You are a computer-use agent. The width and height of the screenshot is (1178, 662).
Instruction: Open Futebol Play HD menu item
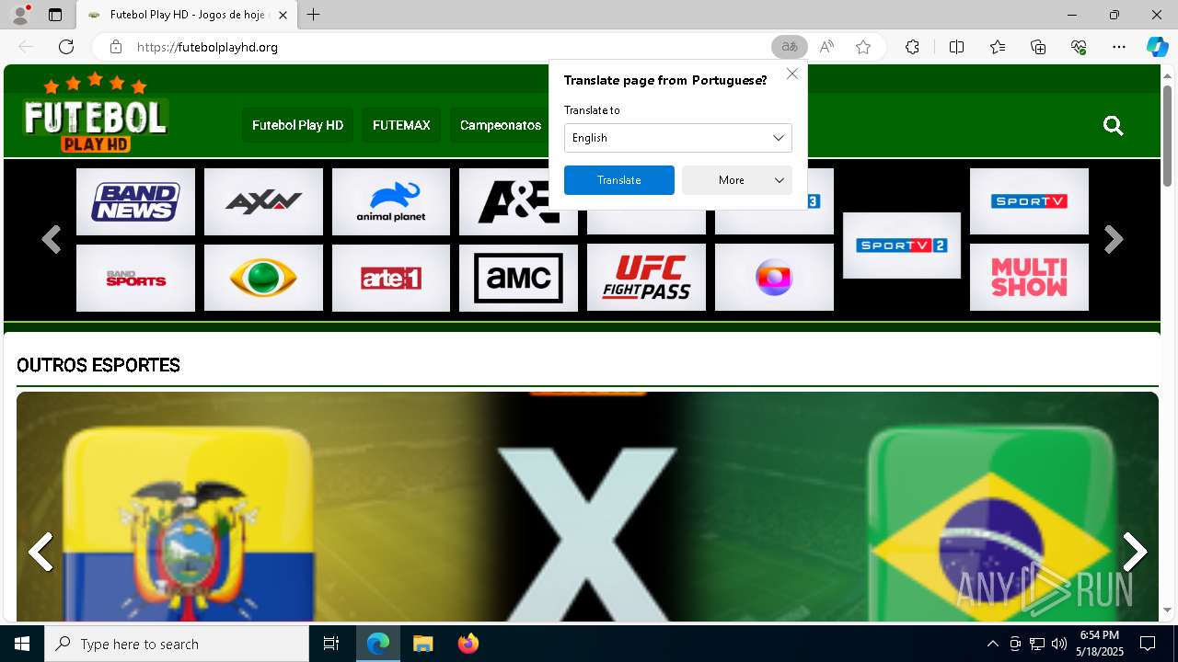pos(297,125)
